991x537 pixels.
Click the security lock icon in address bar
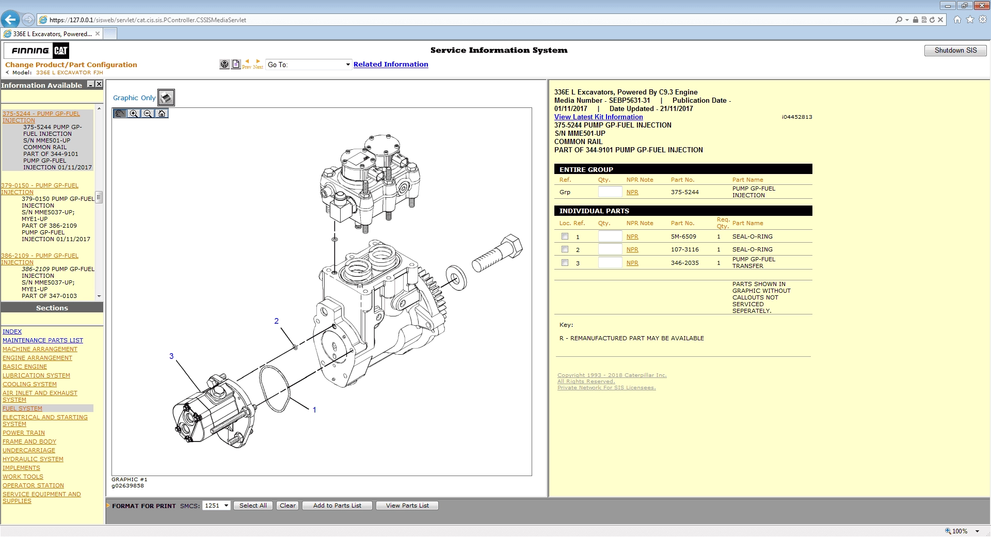pyautogui.click(x=916, y=20)
